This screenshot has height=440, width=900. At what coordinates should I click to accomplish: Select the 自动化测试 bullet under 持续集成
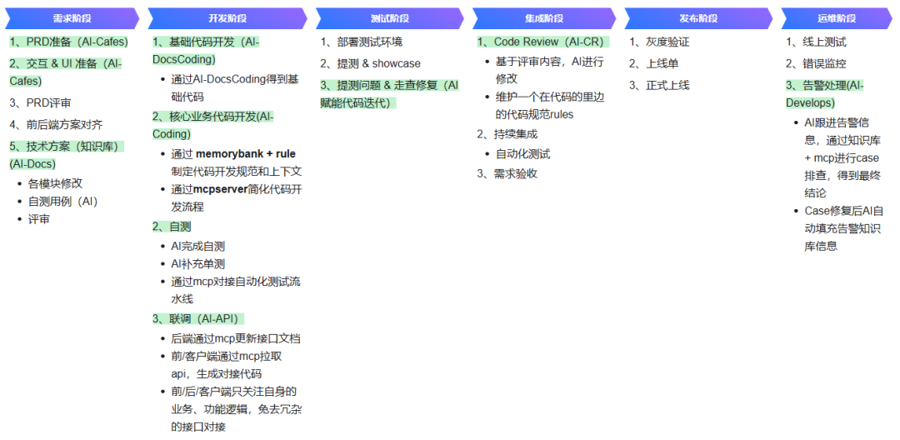click(x=522, y=153)
